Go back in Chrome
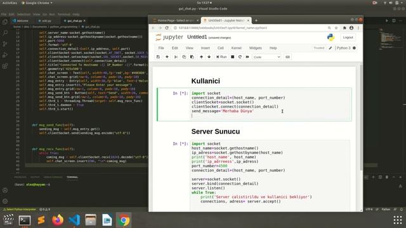 pyautogui.click(x=153, y=28)
